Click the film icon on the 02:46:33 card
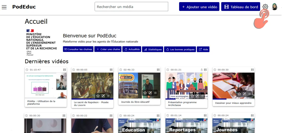Screen dimensions: 282x133 click(x=158, y=70)
